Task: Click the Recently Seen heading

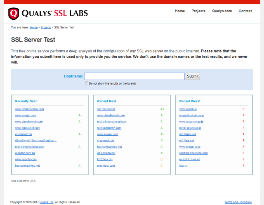Action: 26,101
